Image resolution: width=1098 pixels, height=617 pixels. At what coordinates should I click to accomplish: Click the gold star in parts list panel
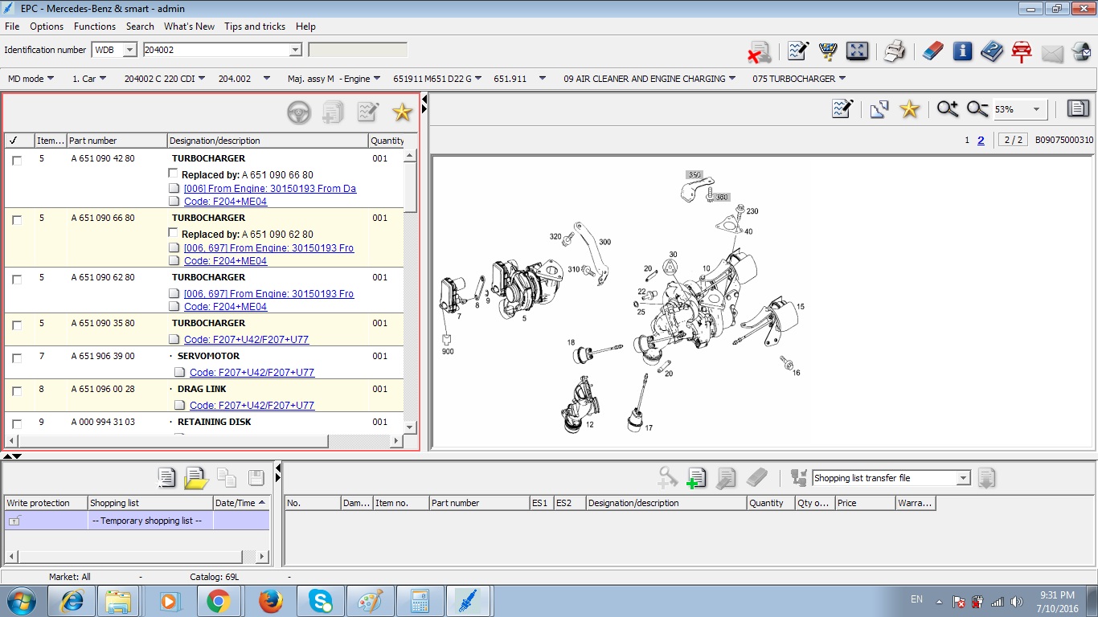click(402, 112)
